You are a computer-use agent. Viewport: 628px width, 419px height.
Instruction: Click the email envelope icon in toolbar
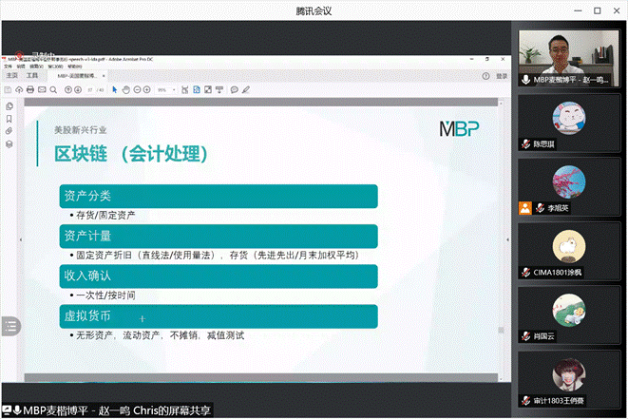[43, 89]
